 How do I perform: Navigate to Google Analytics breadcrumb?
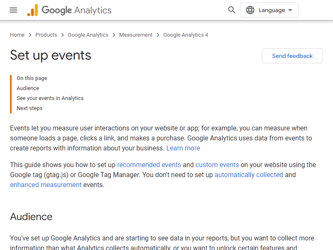[88, 35]
